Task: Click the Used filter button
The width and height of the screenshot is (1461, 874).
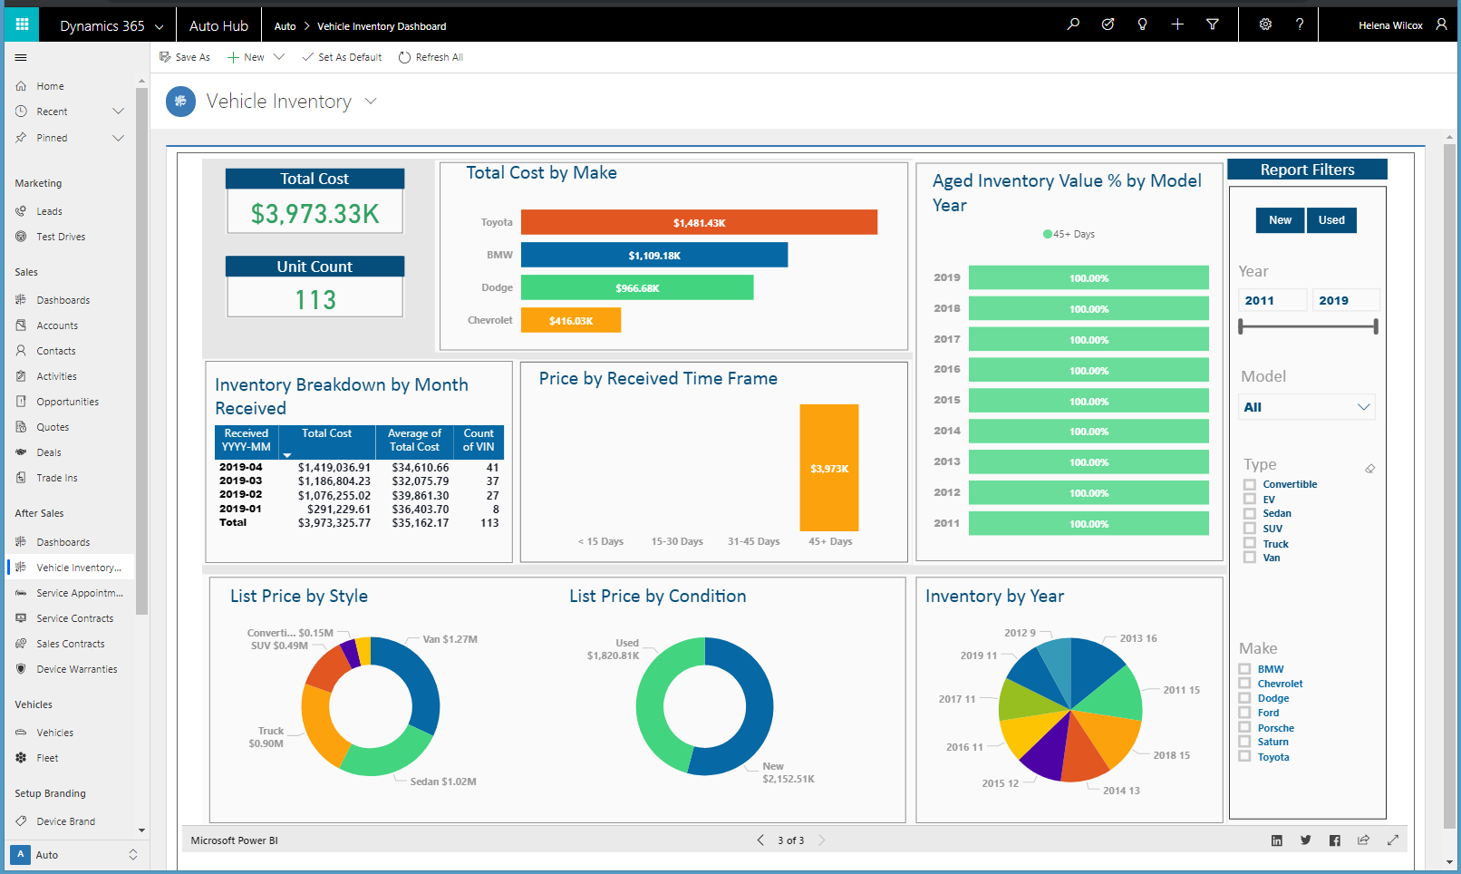Action: [1331, 220]
